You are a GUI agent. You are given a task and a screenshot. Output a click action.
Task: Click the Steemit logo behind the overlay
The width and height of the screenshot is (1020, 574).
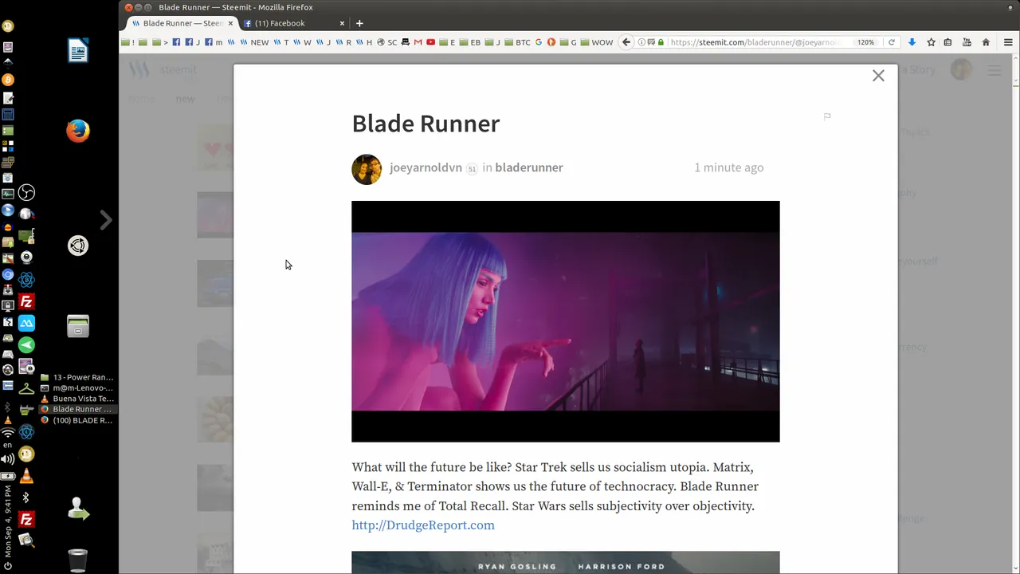tap(163, 70)
